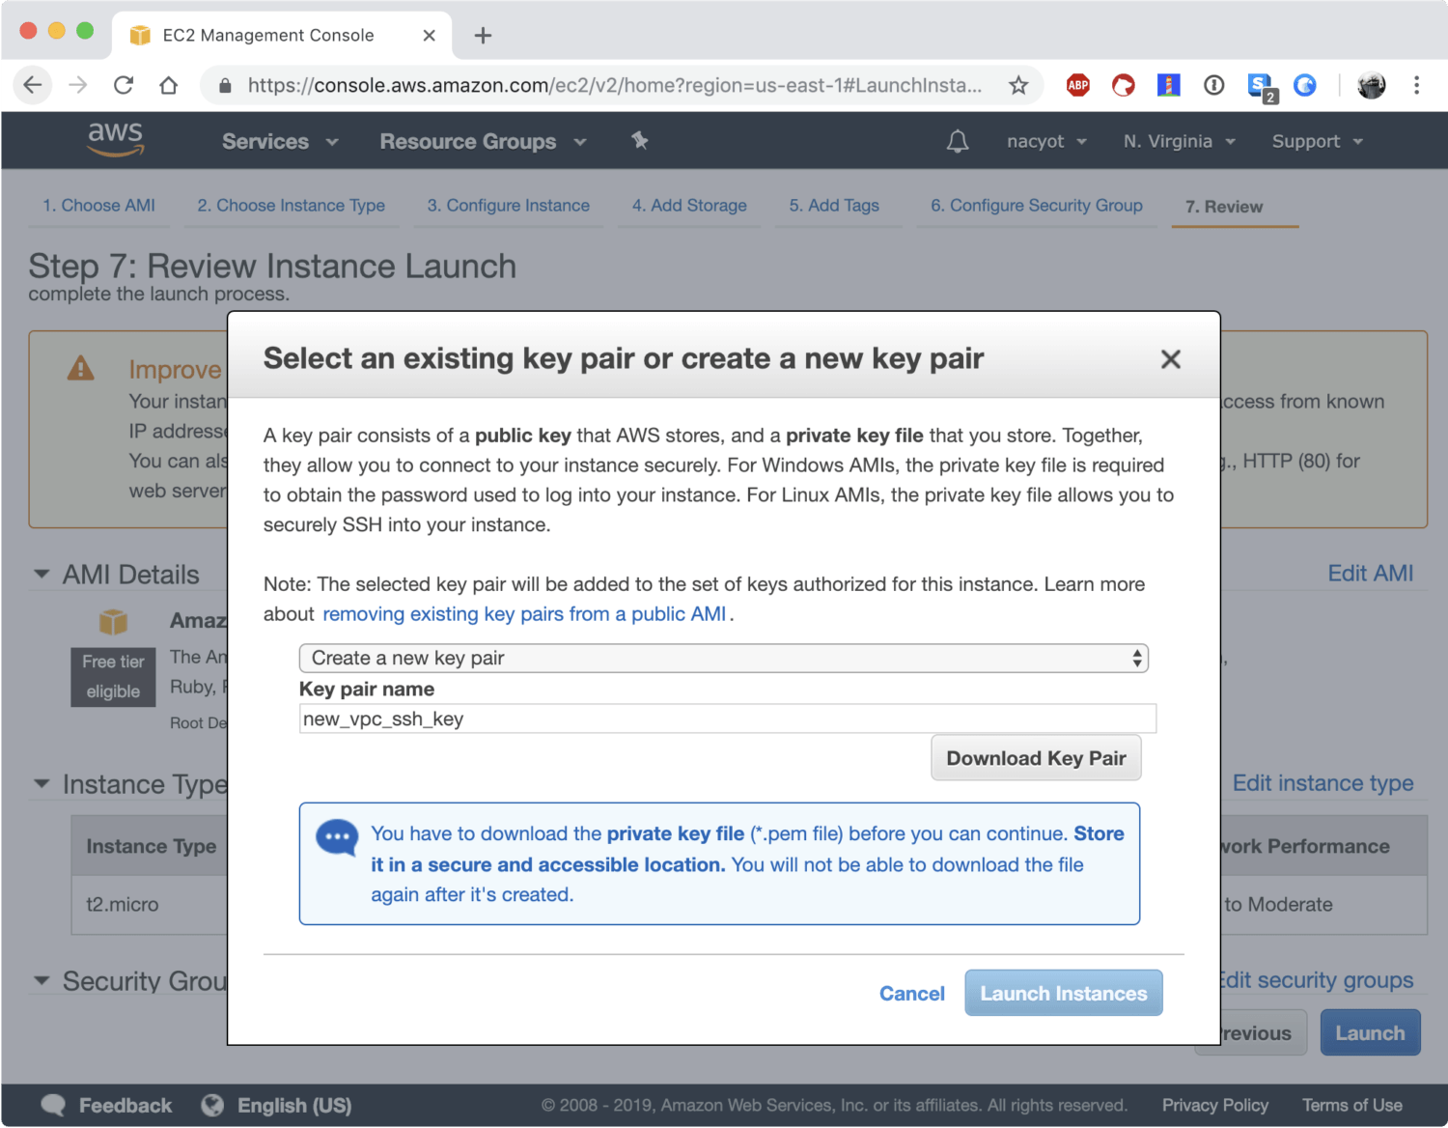The image size is (1448, 1128).
Task: Close the key pair dialog with X
Action: pyautogui.click(x=1171, y=359)
